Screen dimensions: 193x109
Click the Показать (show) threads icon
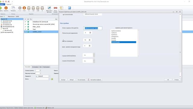[13, 8]
